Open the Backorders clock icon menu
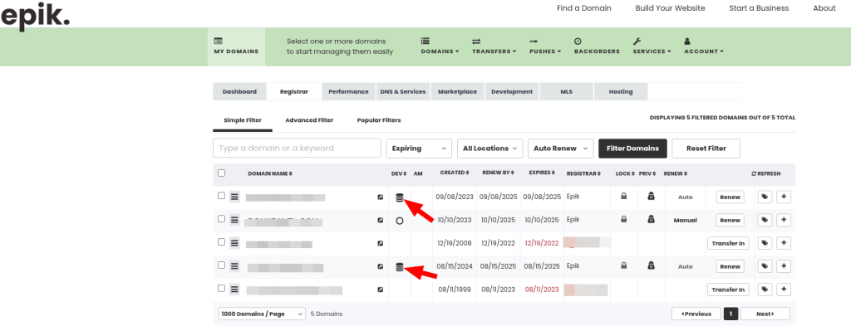The height and width of the screenshot is (331, 851). (597, 46)
